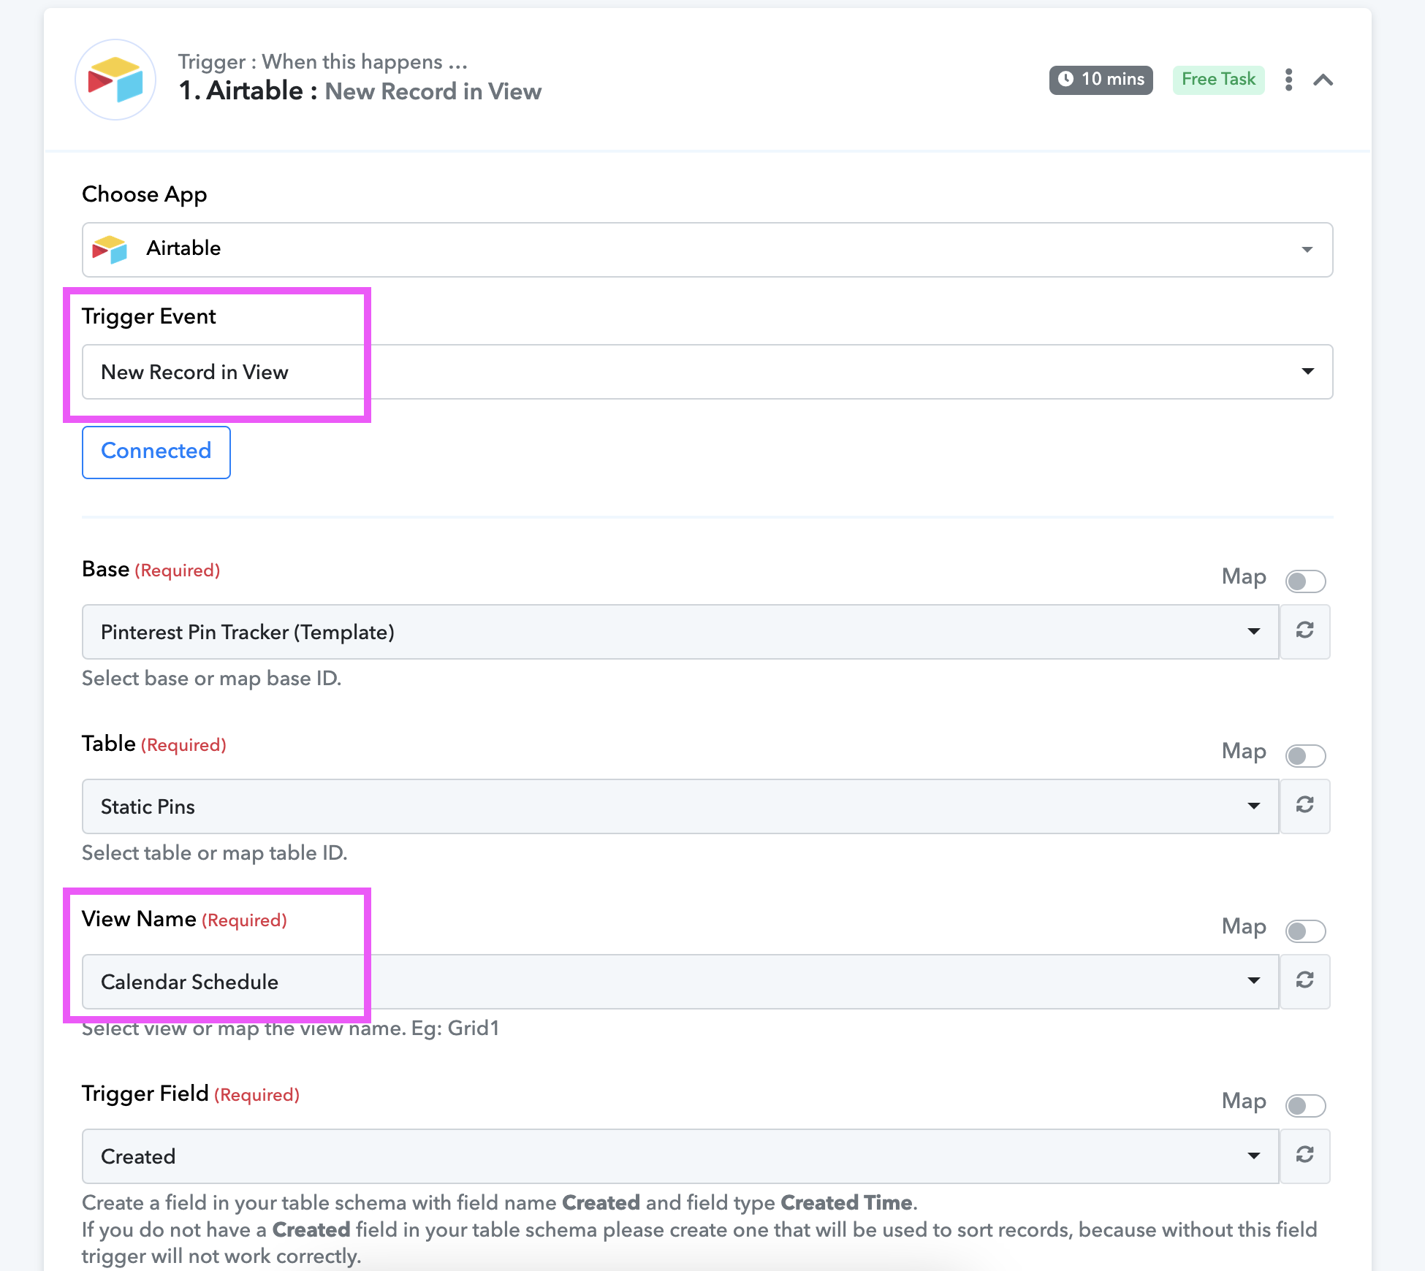Viewport: 1425px width, 1271px height.
Task: Open the View Name dropdown with Calendar Schedule
Action: pos(680,982)
